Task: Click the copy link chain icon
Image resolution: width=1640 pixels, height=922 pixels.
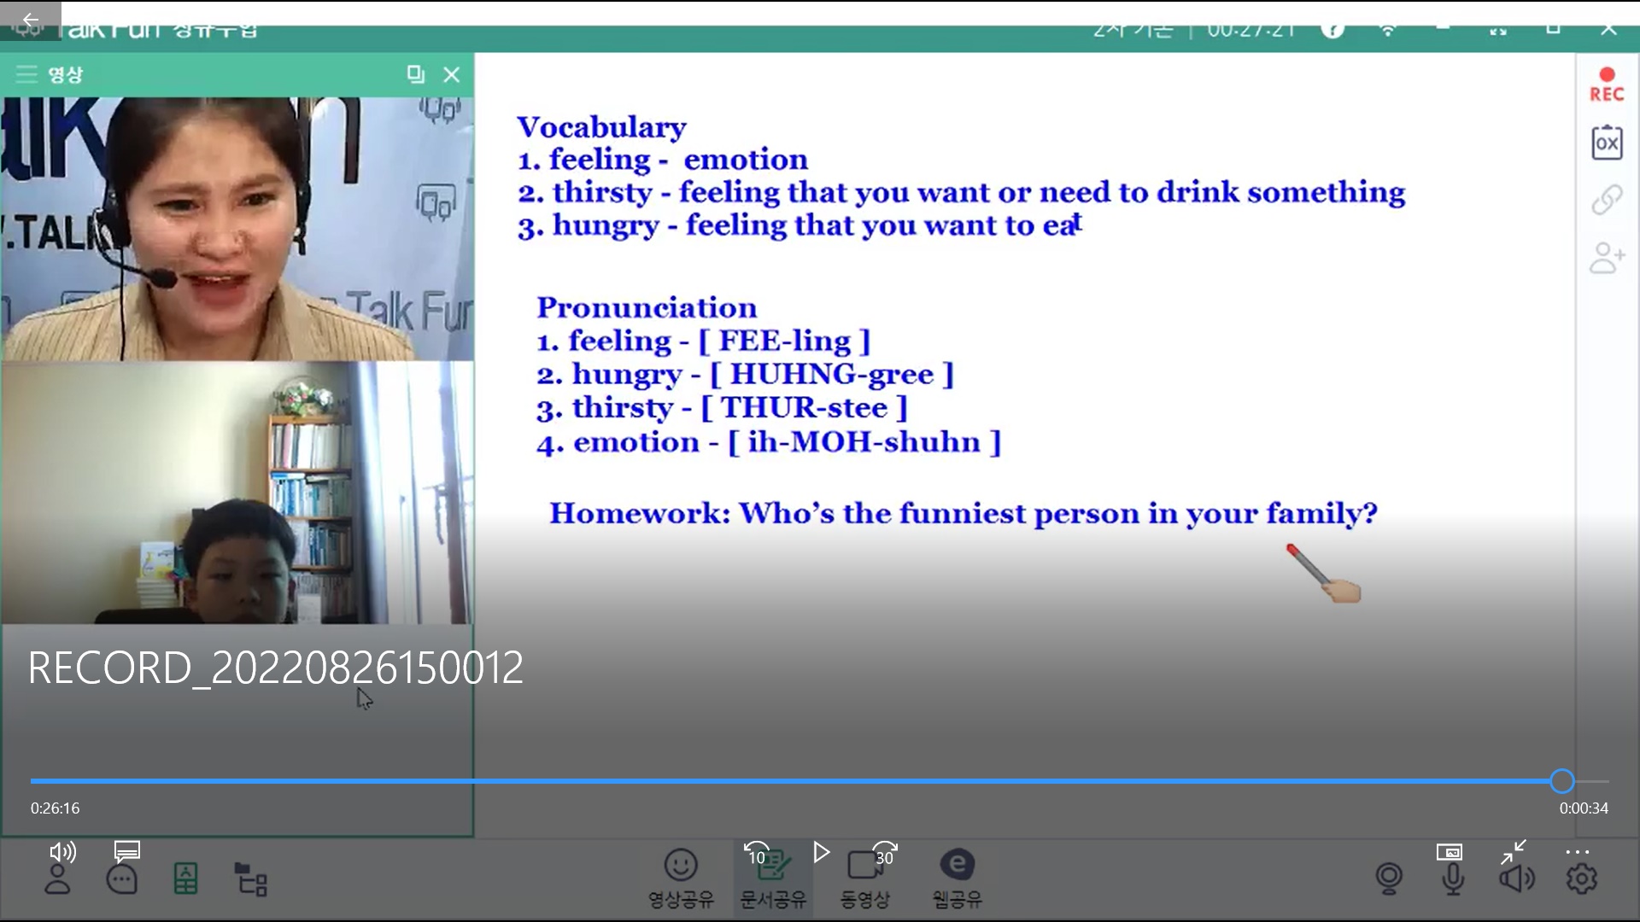Action: [x=1606, y=200]
